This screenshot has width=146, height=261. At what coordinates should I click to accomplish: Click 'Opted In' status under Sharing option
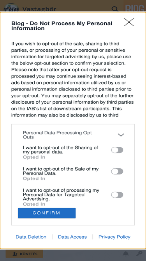pyautogui.click(x=34, y=157)
